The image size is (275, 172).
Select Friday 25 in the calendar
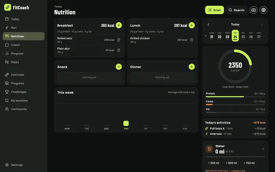tap(243, 36)
